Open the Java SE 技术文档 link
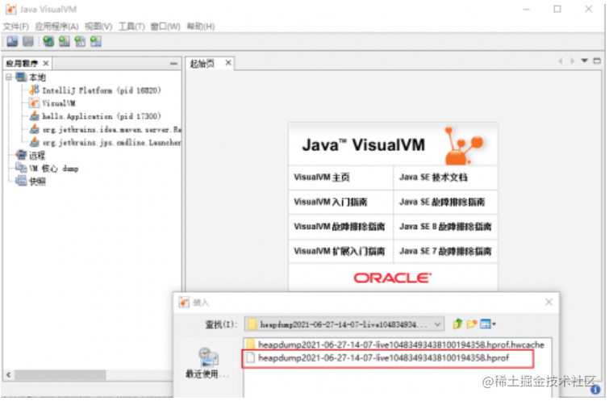The width and height of the screenshot is (609, 401). (x=433, y=178)
